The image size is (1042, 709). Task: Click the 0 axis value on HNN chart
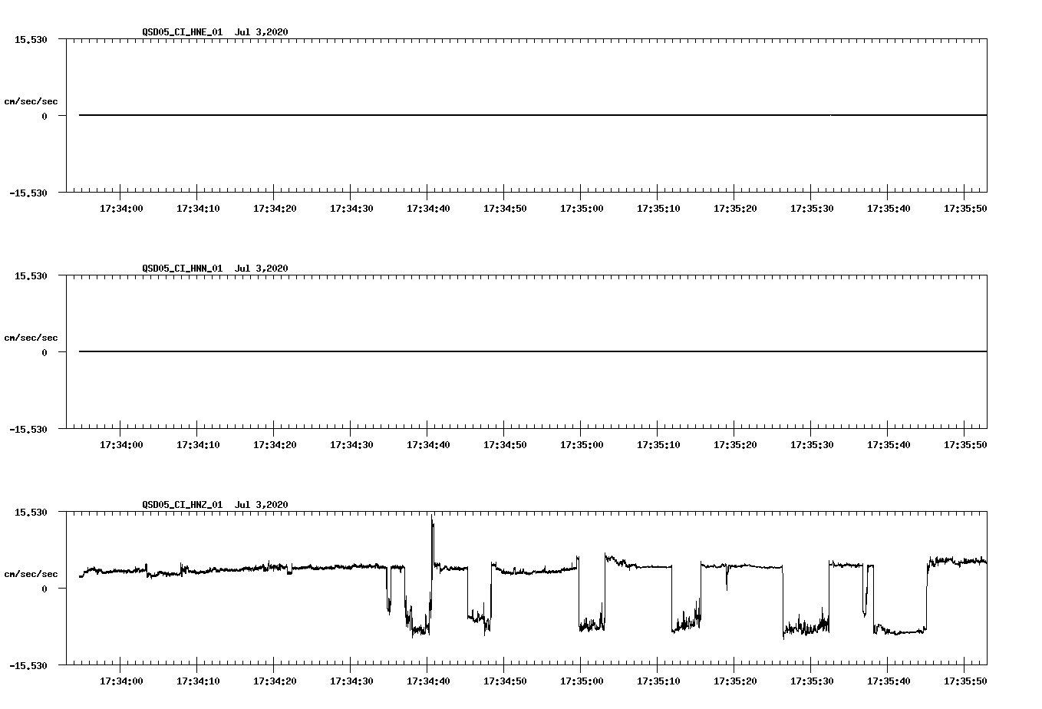[45, 352]
